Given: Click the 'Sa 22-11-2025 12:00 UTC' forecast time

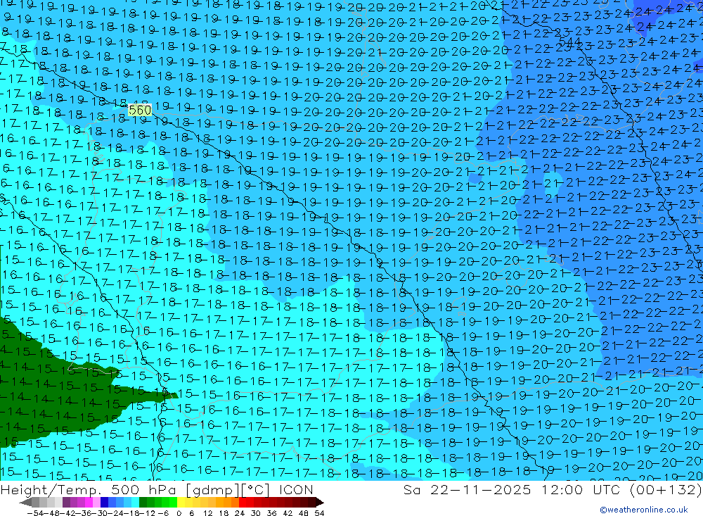Looking at the screenshot, I should coord(512,489).
